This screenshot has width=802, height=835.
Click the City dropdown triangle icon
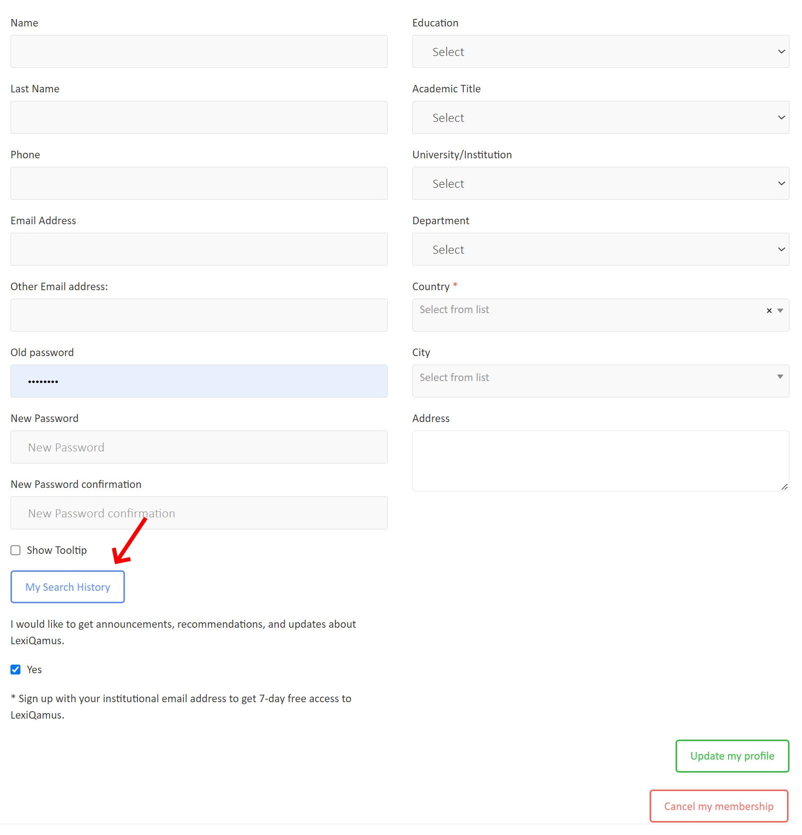[780, 377]
